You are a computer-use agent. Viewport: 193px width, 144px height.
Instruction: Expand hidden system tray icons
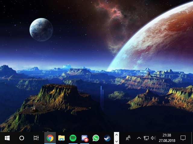click(x=139, y=138)
